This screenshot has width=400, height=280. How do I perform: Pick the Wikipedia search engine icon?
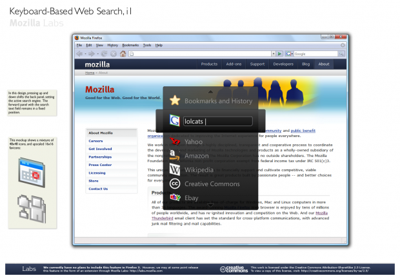174,170
